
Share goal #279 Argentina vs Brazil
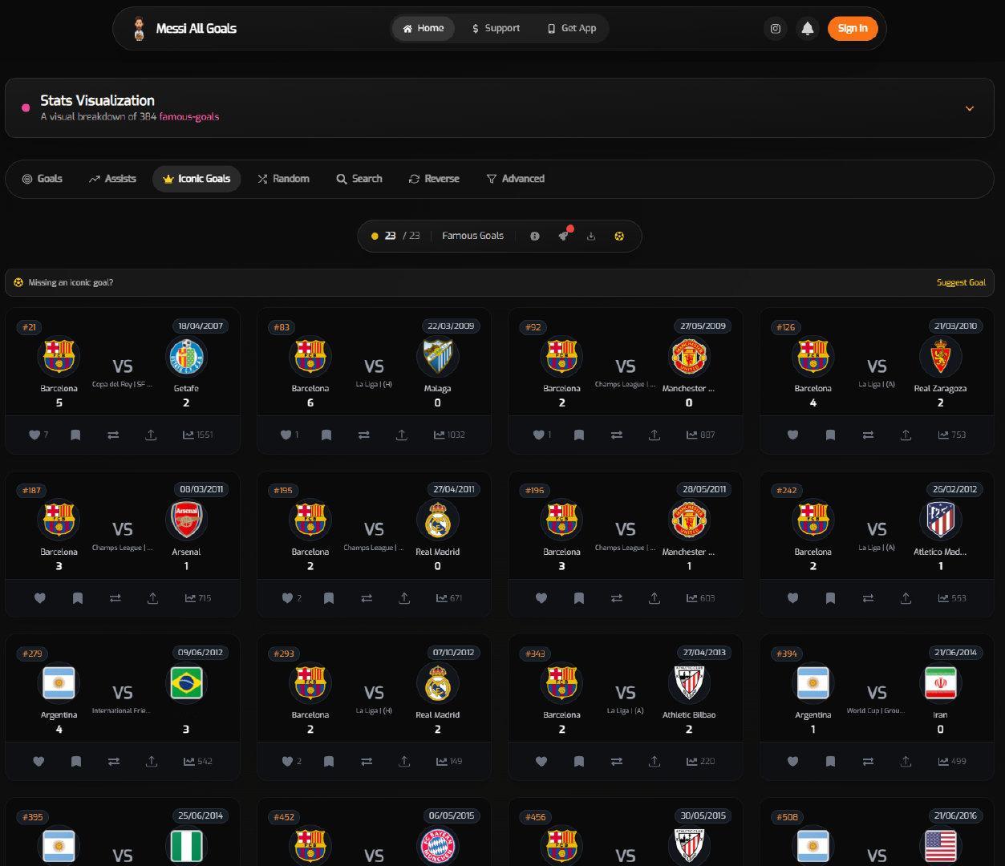click(152, 761)
